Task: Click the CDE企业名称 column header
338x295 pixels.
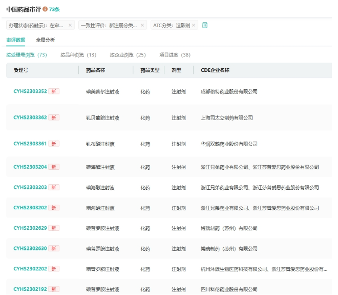Action: [215, 70]
